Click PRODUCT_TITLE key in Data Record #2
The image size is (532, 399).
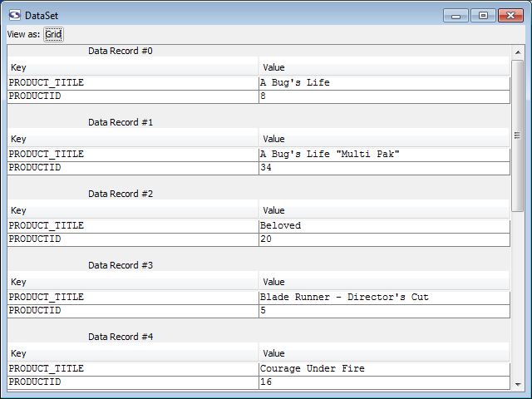point(133,226)
